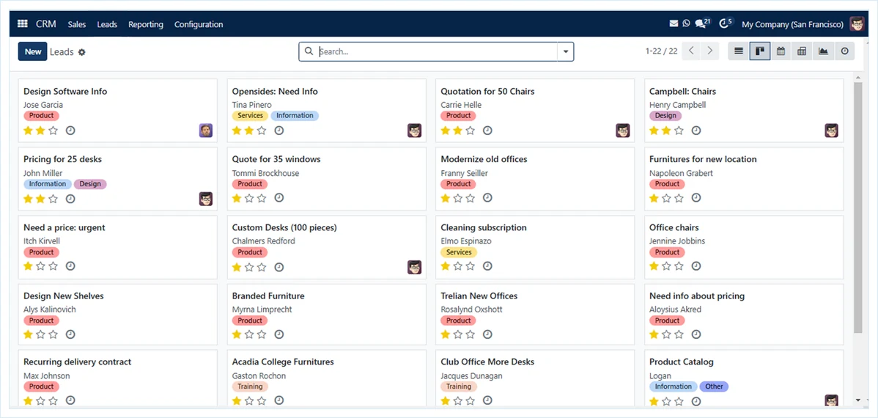Open activities clock icon with 5 badge
This screenshot has height=418, width=878.
(x=726, y=23)
